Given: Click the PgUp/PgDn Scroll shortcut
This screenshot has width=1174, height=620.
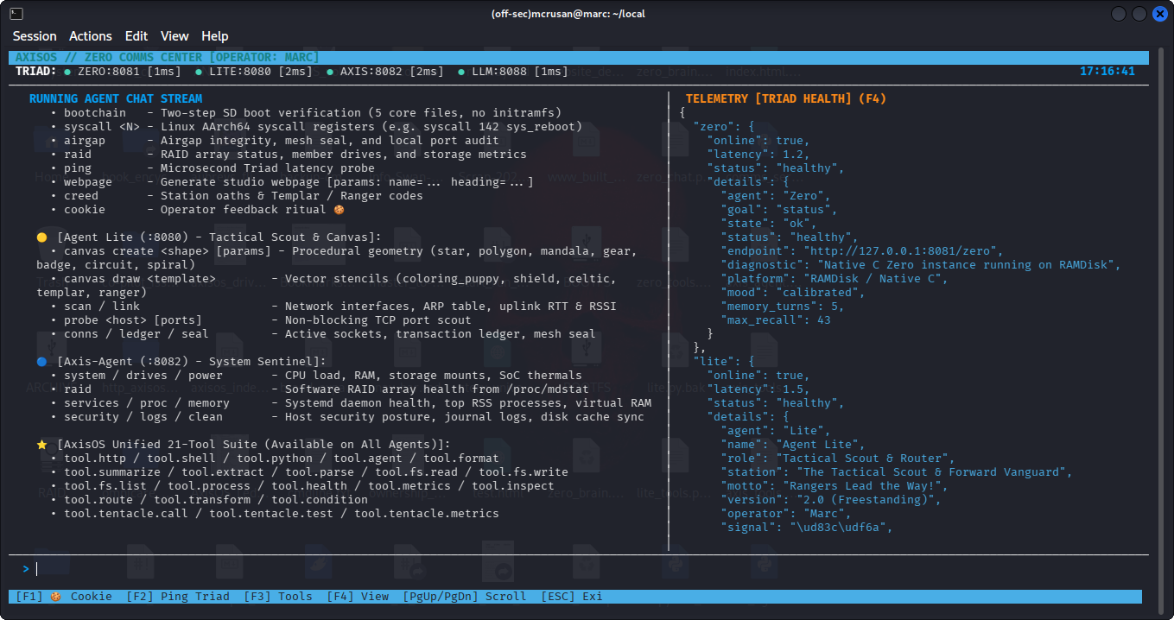Looking at the screenshot, I should [465, 597].
